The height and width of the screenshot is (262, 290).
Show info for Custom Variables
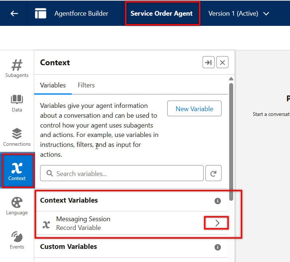point(218,247)
